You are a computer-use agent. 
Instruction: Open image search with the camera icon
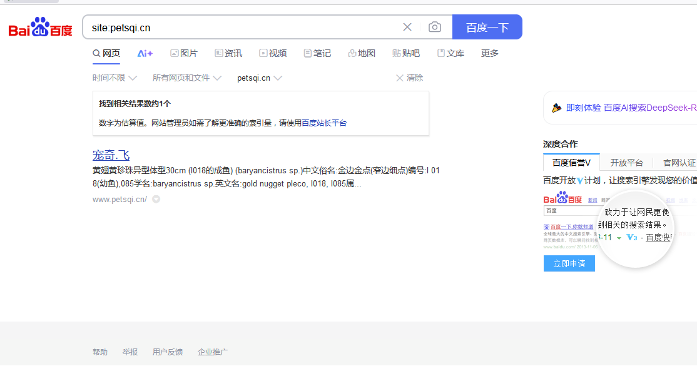[435, 27]
